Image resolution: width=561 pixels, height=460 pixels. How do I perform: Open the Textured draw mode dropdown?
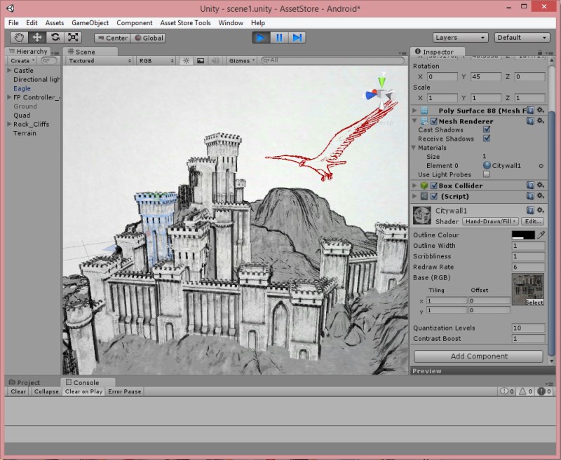[x=100, y=61]
